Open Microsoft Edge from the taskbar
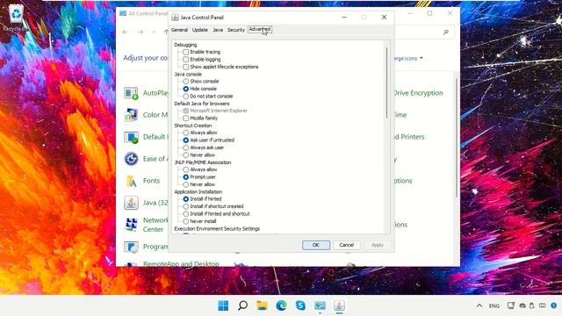562x316 pixels. point(281,305)
